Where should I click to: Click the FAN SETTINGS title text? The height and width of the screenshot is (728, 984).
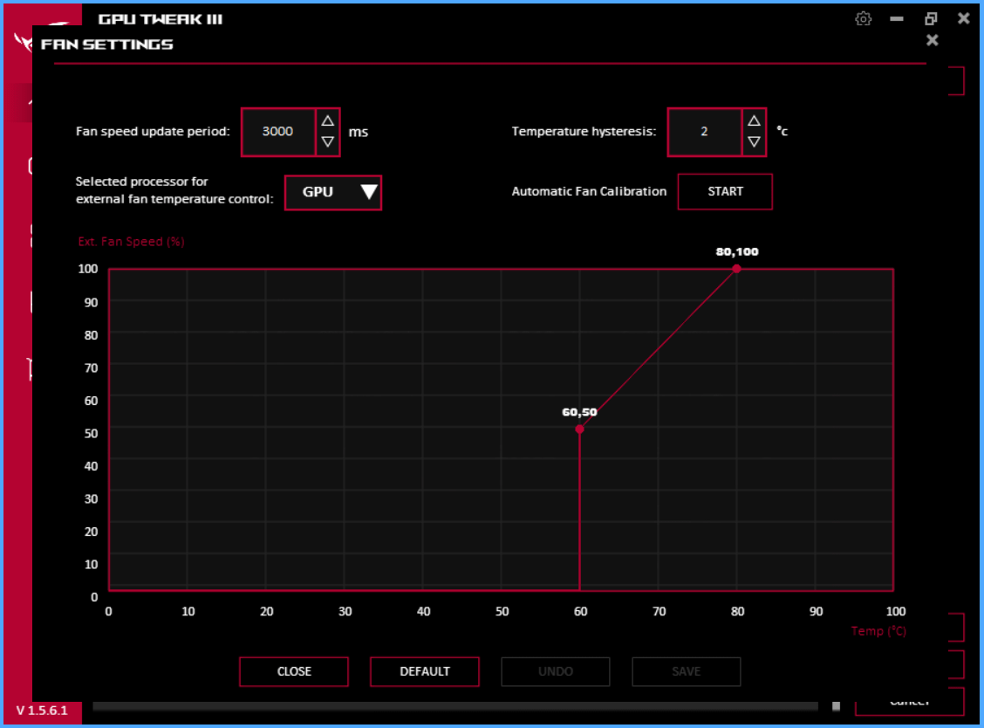coord(106,45)
